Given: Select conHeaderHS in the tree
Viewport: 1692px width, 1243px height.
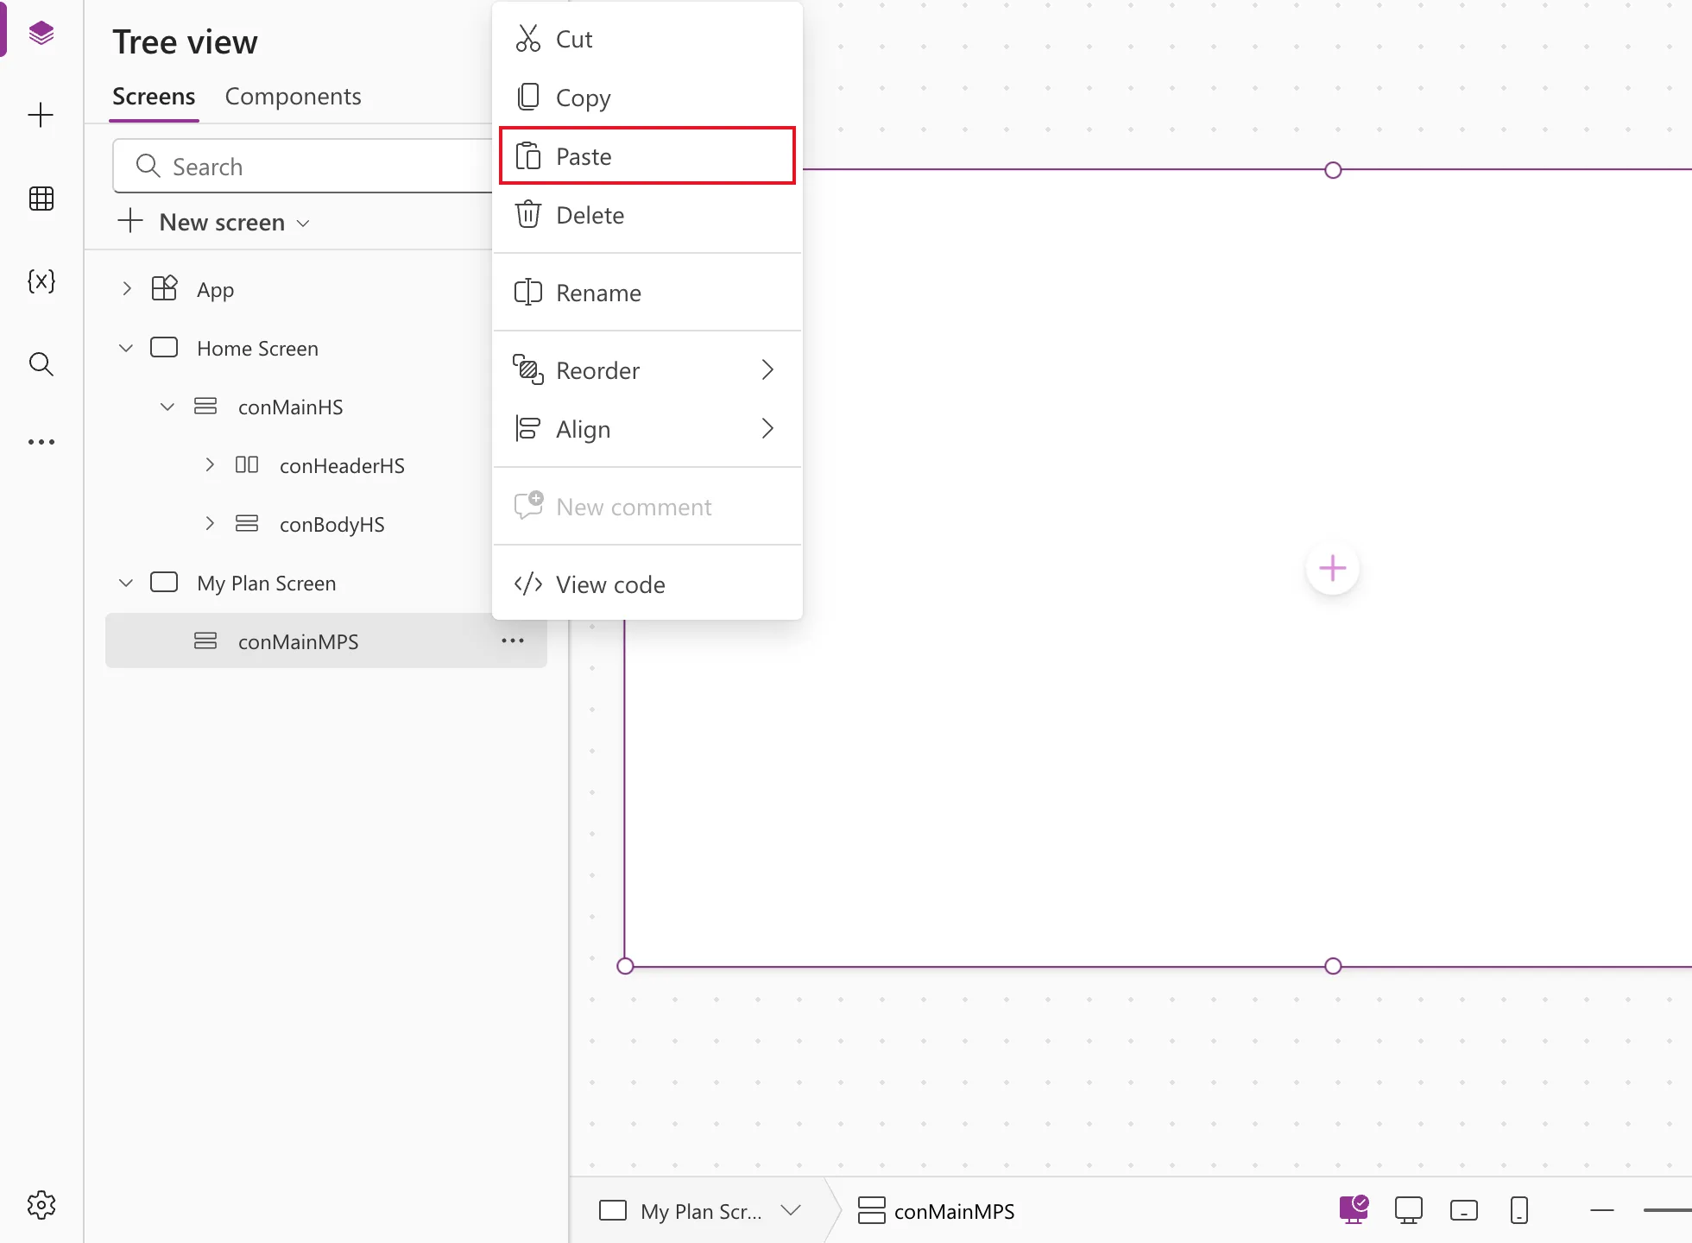Looking at the screenshot, I should (x=342, y=466).
